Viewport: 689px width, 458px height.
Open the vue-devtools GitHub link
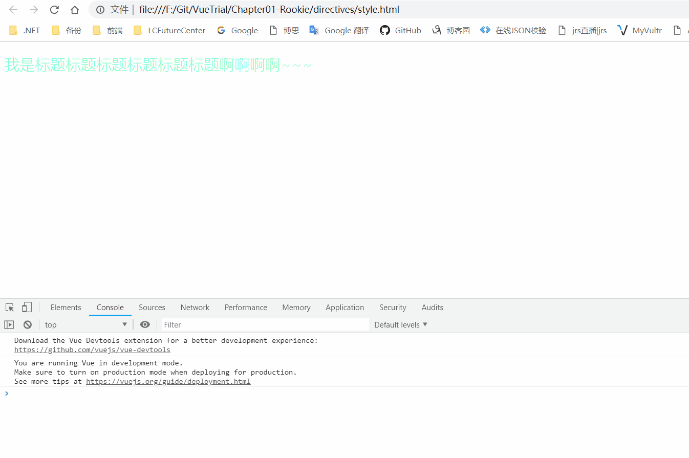coord(92,350)
